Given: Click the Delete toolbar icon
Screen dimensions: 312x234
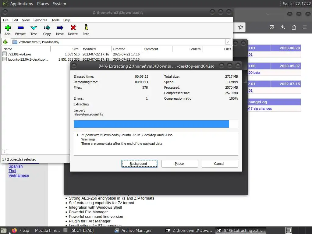Looking at the screenshot, I should [x=73, y=28].
